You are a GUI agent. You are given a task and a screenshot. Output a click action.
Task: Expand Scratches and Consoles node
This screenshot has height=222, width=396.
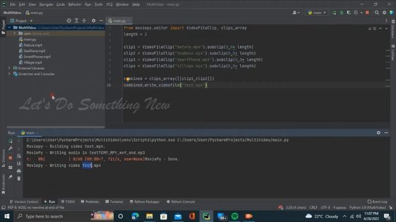(x=10, y=74)
